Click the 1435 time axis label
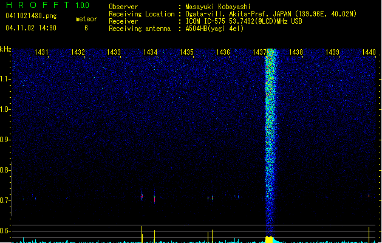This screenshot has height=243, width=382. pyautogui.click(x=186, y=52)
